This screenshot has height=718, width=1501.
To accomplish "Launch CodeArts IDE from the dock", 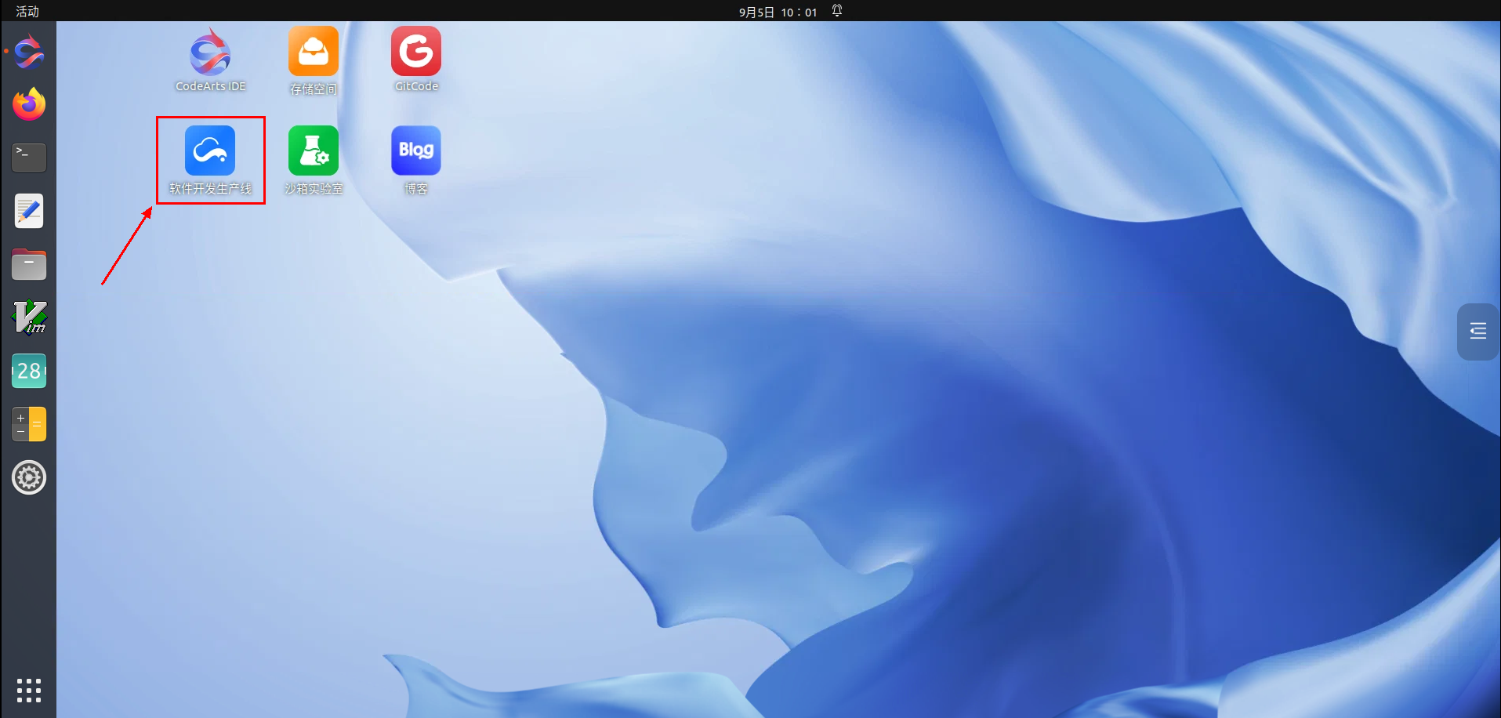I will coord(29,52).
